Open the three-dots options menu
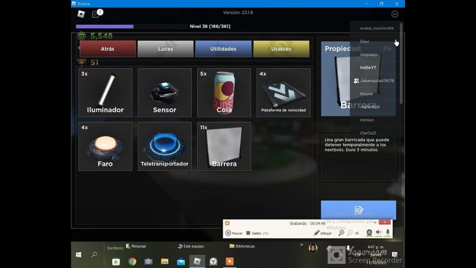This screenshot has height=268, width=476. pos(395,14)
